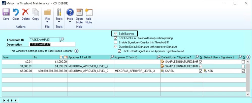Open Approver 1 Task ID lookup
Screen dimensions: 252x103
point(112,57)
